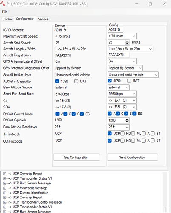
Task: Switch to the Control tab
Action: pyautogui.click(x=8, y=19)
